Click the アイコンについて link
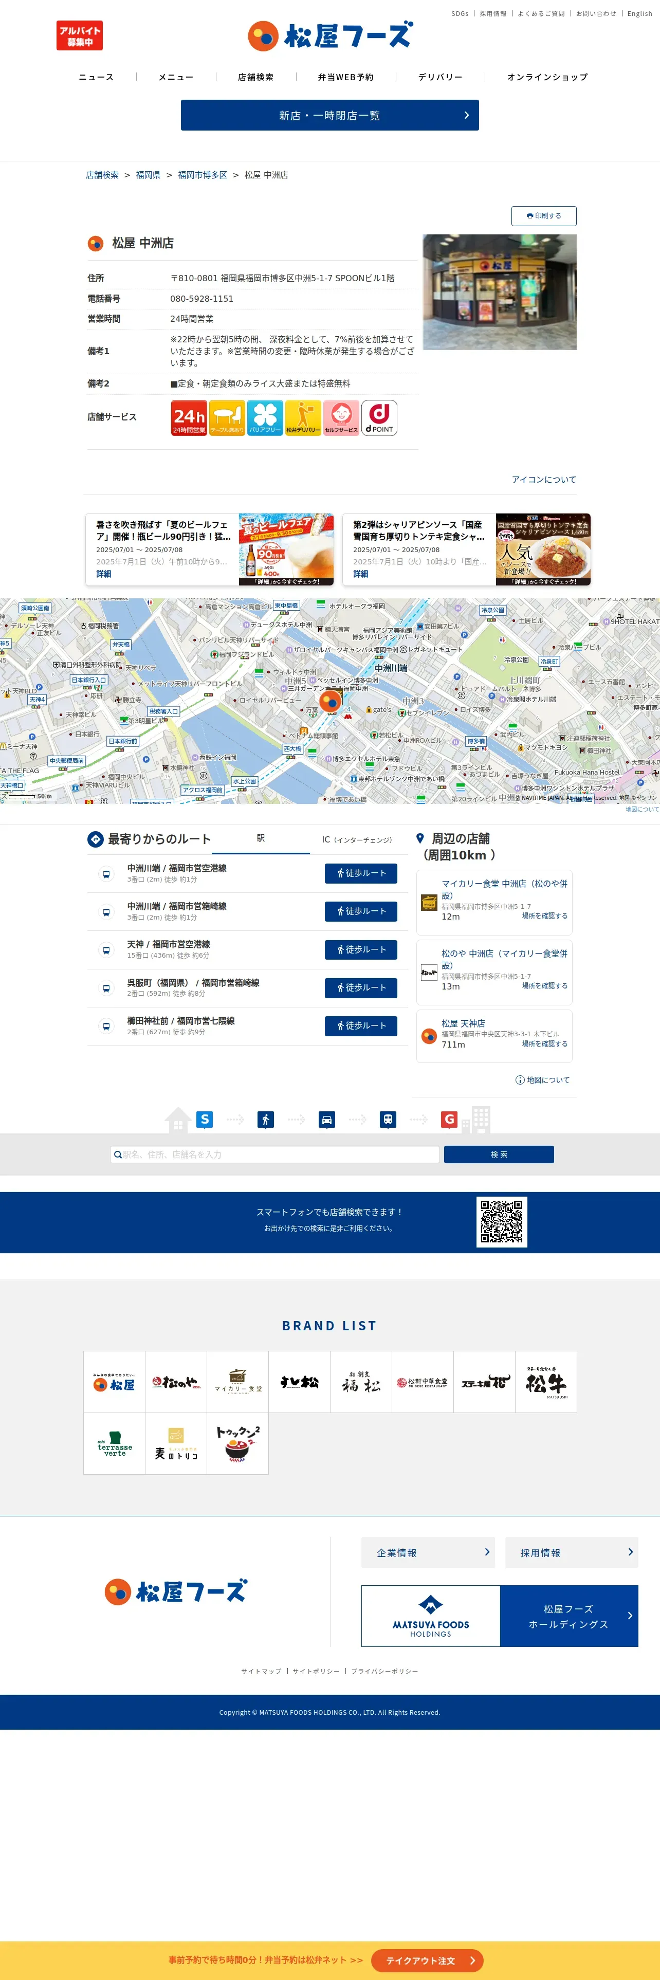Screen dimensions: 660x1980 coord(544,480)
